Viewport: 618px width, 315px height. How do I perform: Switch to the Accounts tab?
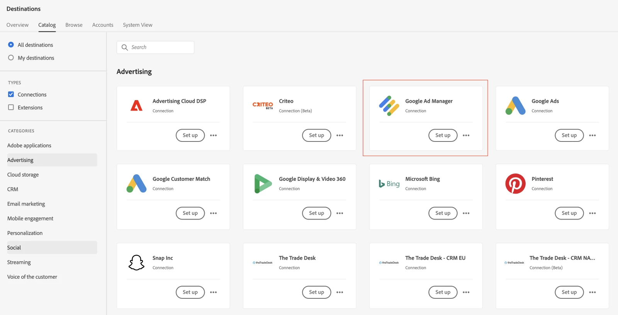[x=103, y=25]
